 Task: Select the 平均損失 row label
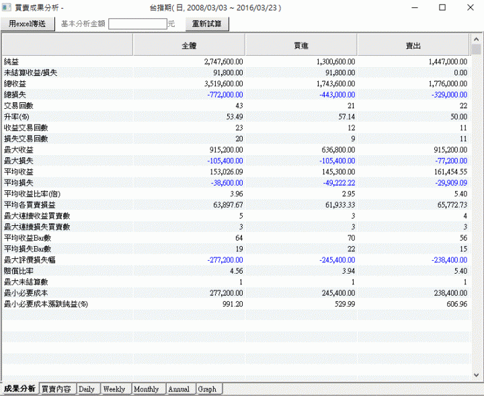coord(19,183)
